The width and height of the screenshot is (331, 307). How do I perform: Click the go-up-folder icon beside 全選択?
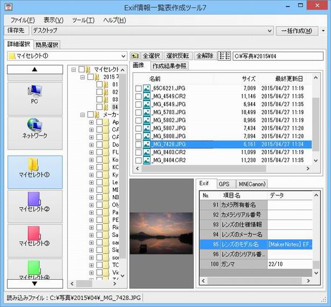coord(135,56)
